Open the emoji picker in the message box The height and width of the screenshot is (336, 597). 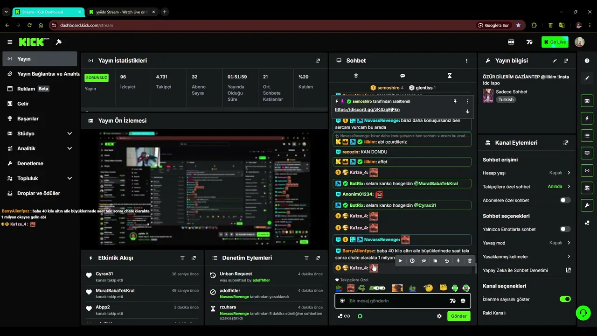(x=463, y=301)
